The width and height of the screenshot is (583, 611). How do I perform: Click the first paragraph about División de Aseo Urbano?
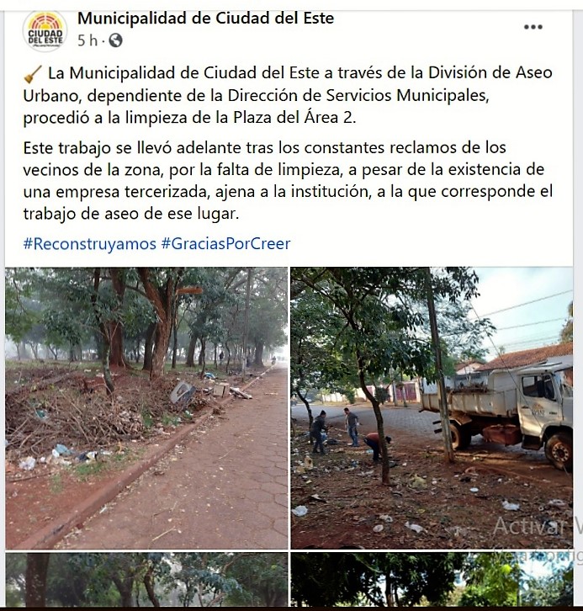click(288, 95)
